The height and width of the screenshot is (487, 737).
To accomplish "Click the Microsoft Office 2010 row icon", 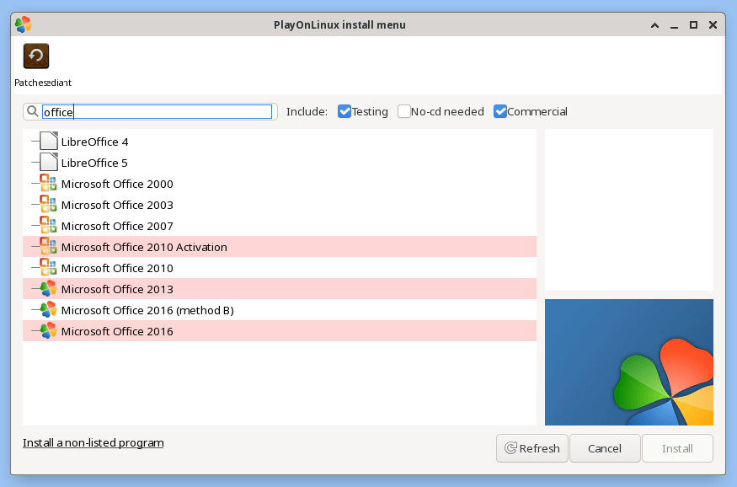I will pos(48,268).
